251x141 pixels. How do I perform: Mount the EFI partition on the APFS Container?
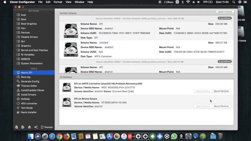[221, 91]
